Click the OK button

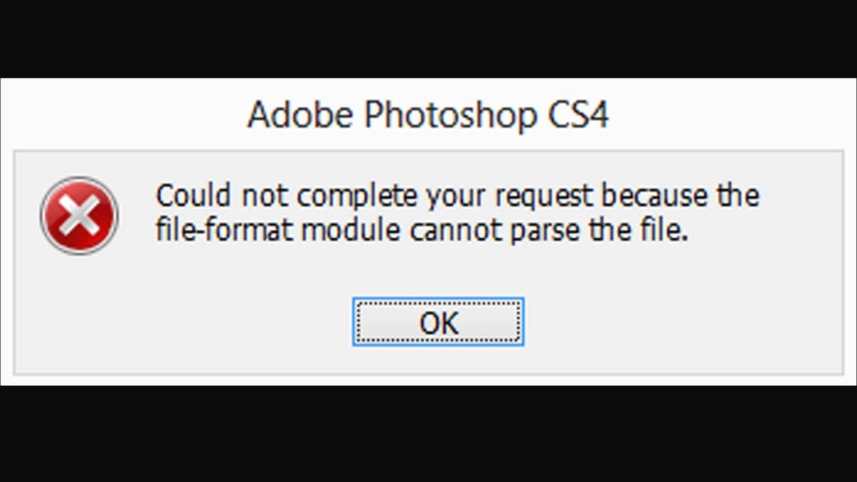point(438,322)
